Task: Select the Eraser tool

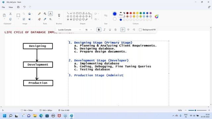Action: point(39,19)
